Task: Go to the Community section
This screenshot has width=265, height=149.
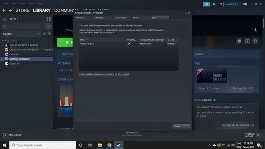Action: [x=66, y=11]
